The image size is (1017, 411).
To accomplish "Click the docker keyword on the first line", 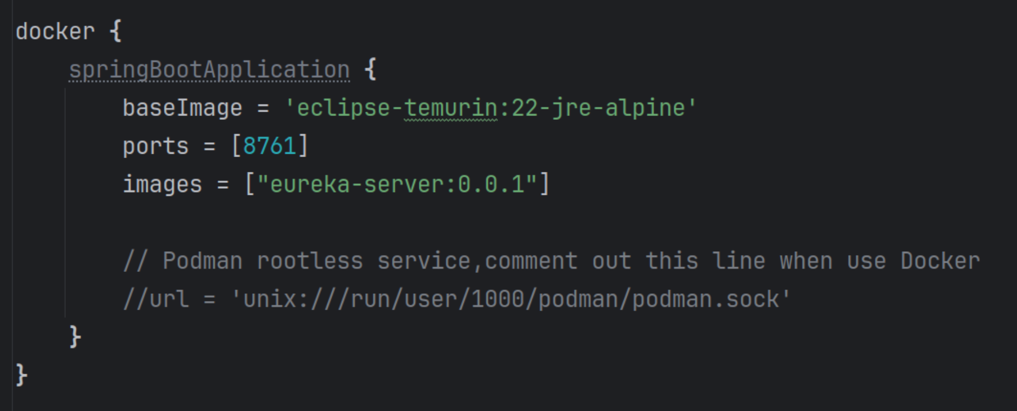I will point(55,32).
